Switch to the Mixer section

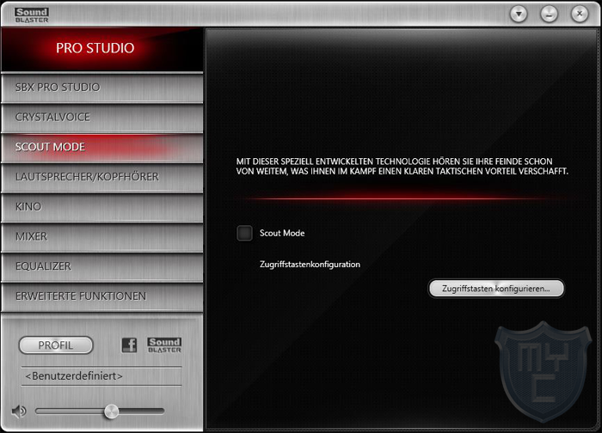[x=101, y=236]
